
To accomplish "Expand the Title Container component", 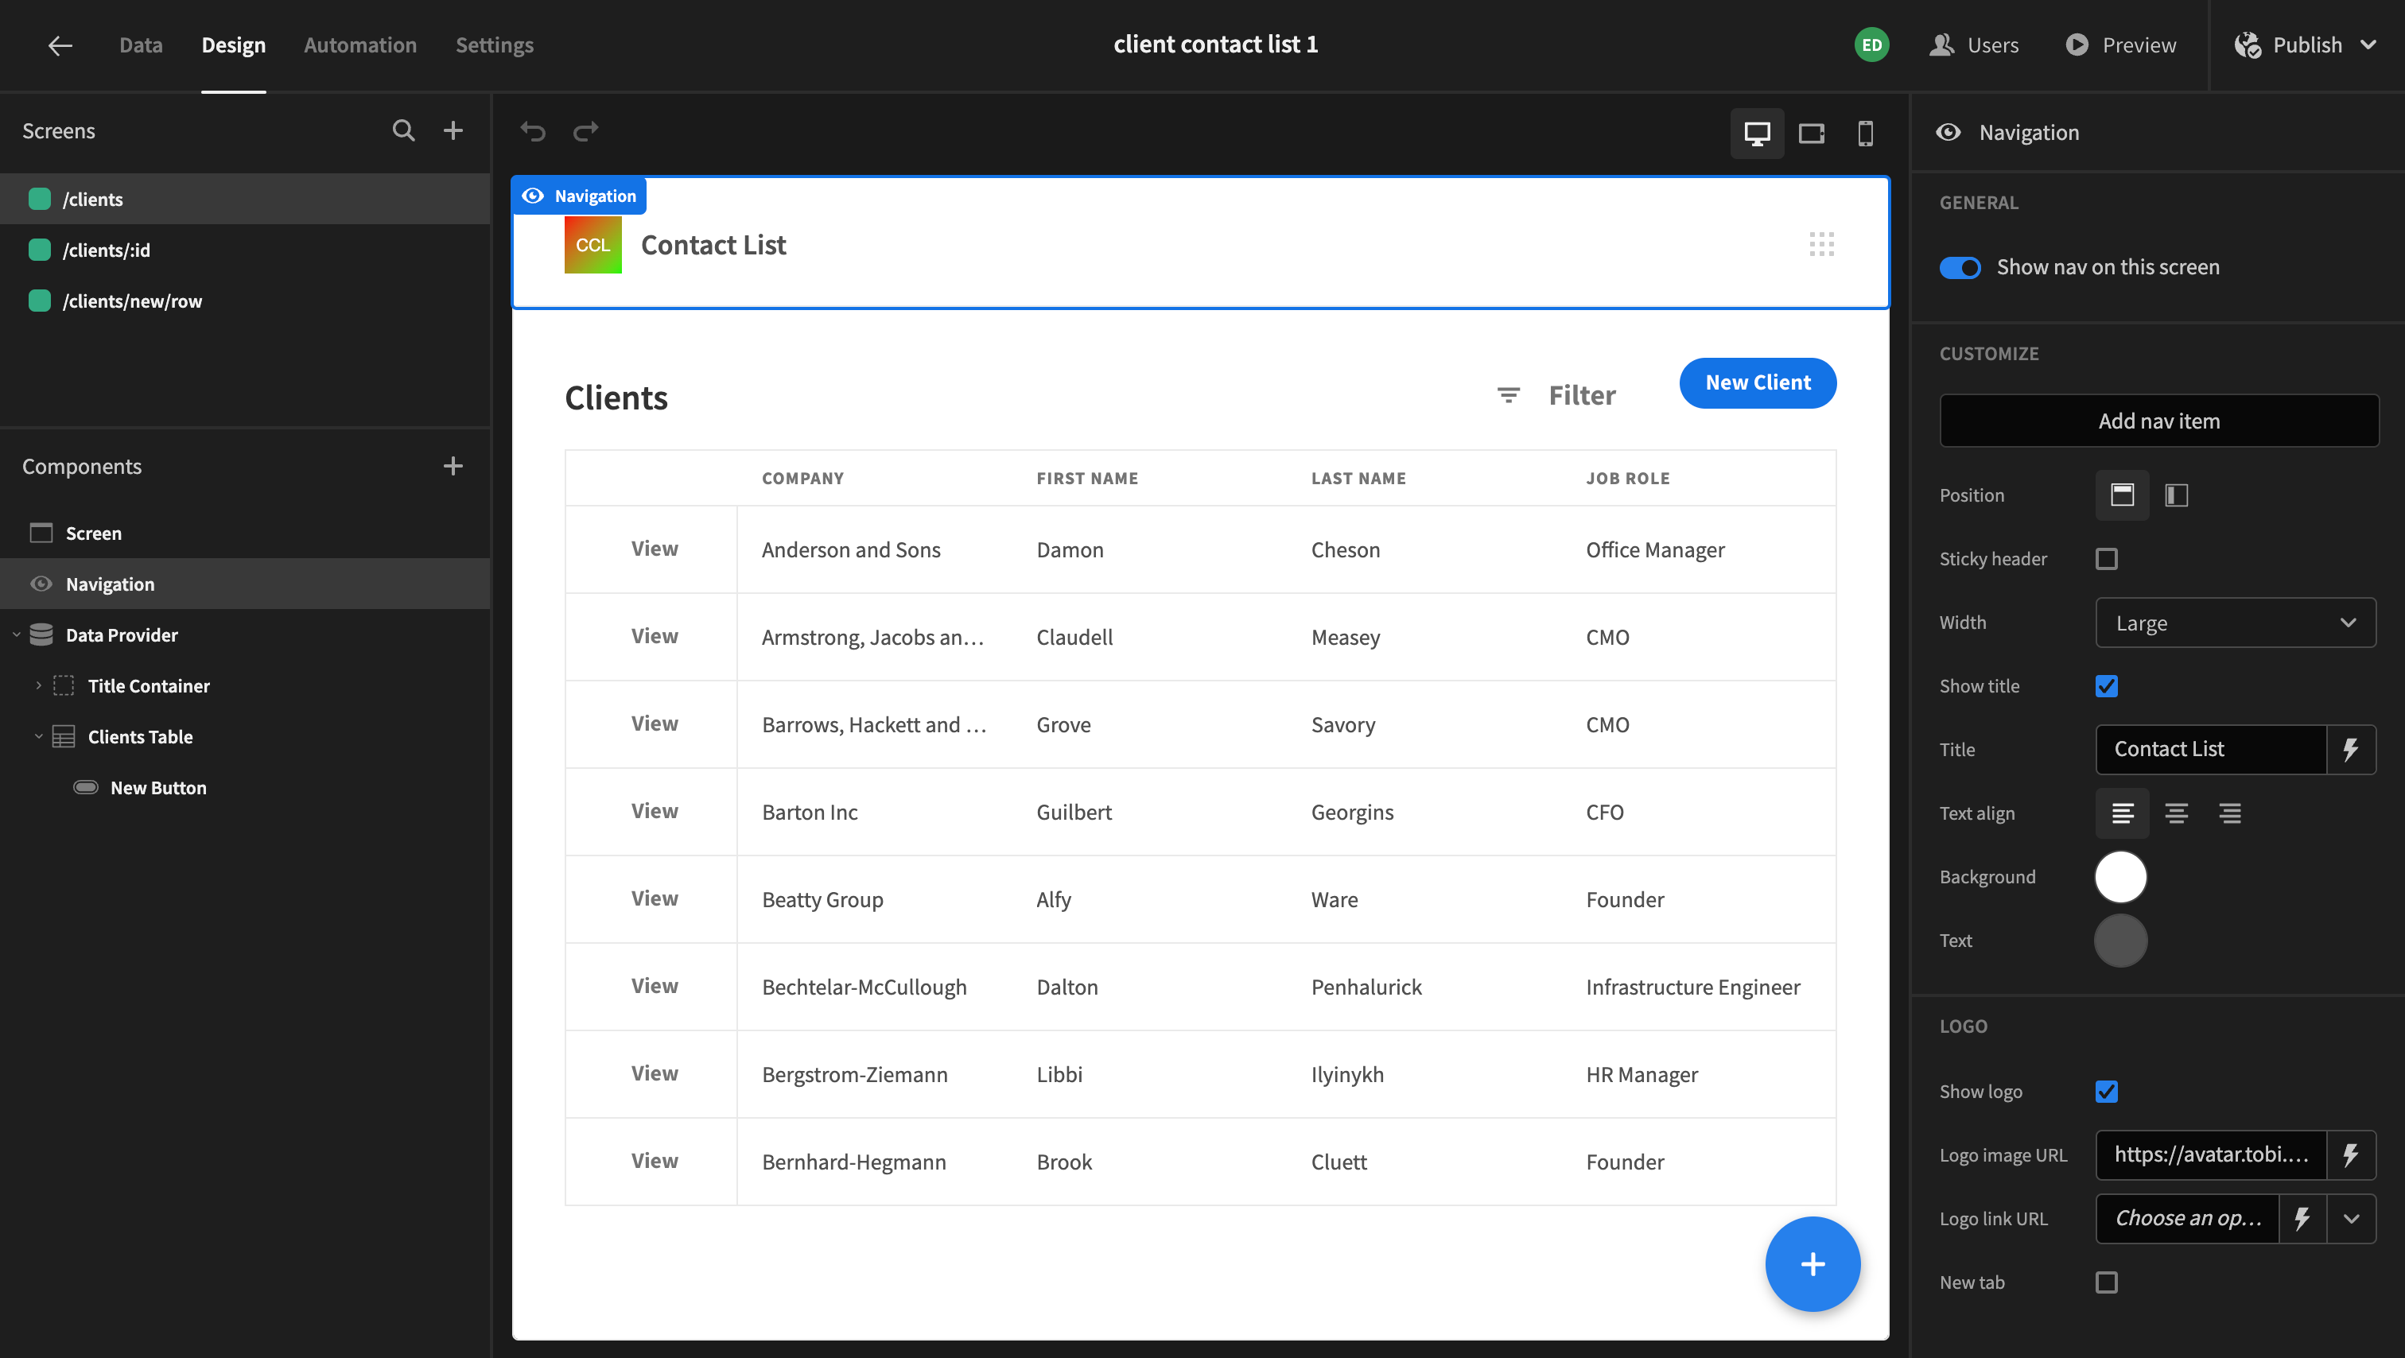I will pyautogui.click(x=37, y=684).
